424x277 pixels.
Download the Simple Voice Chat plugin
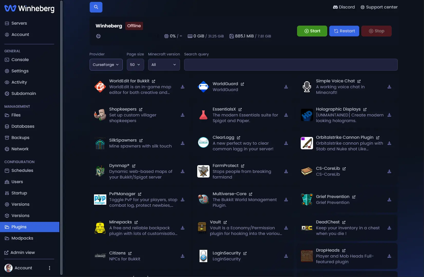389,87
